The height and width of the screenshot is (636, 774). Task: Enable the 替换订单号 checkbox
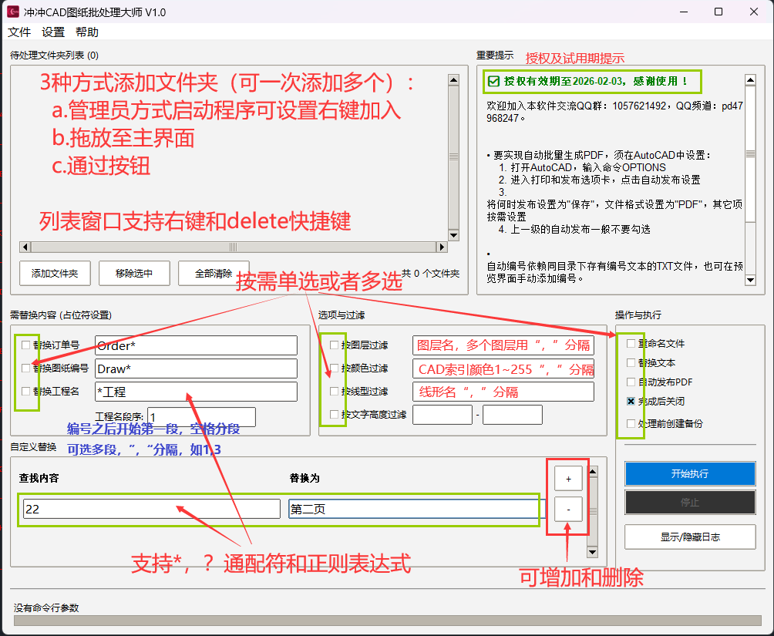[x=26, y=345]
